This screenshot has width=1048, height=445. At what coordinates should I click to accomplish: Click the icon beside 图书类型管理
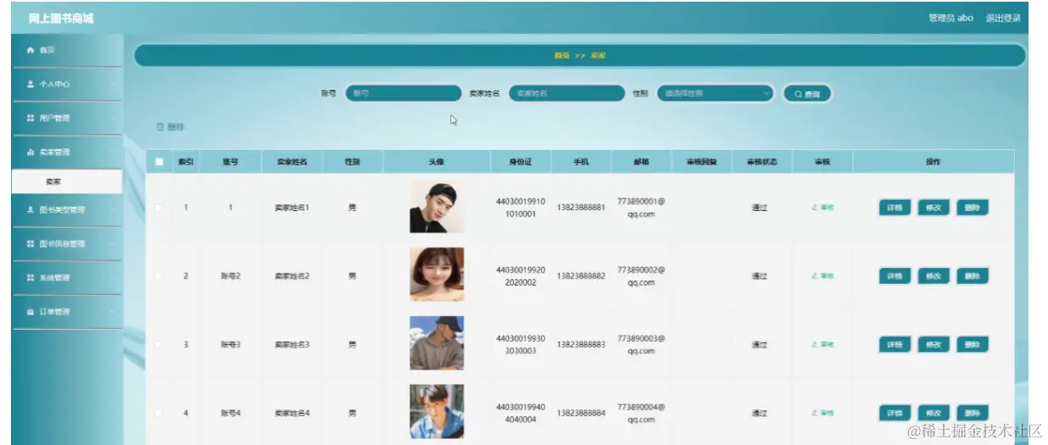click(31, 210)
